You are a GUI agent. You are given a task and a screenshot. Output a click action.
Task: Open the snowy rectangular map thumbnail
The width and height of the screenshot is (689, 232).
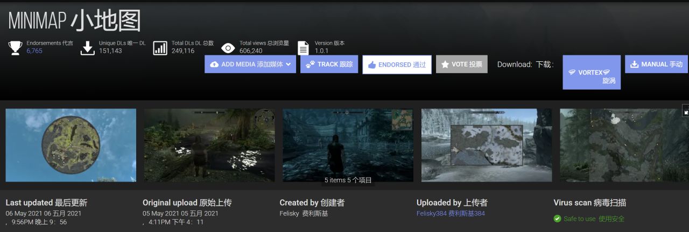pos(487,145)
